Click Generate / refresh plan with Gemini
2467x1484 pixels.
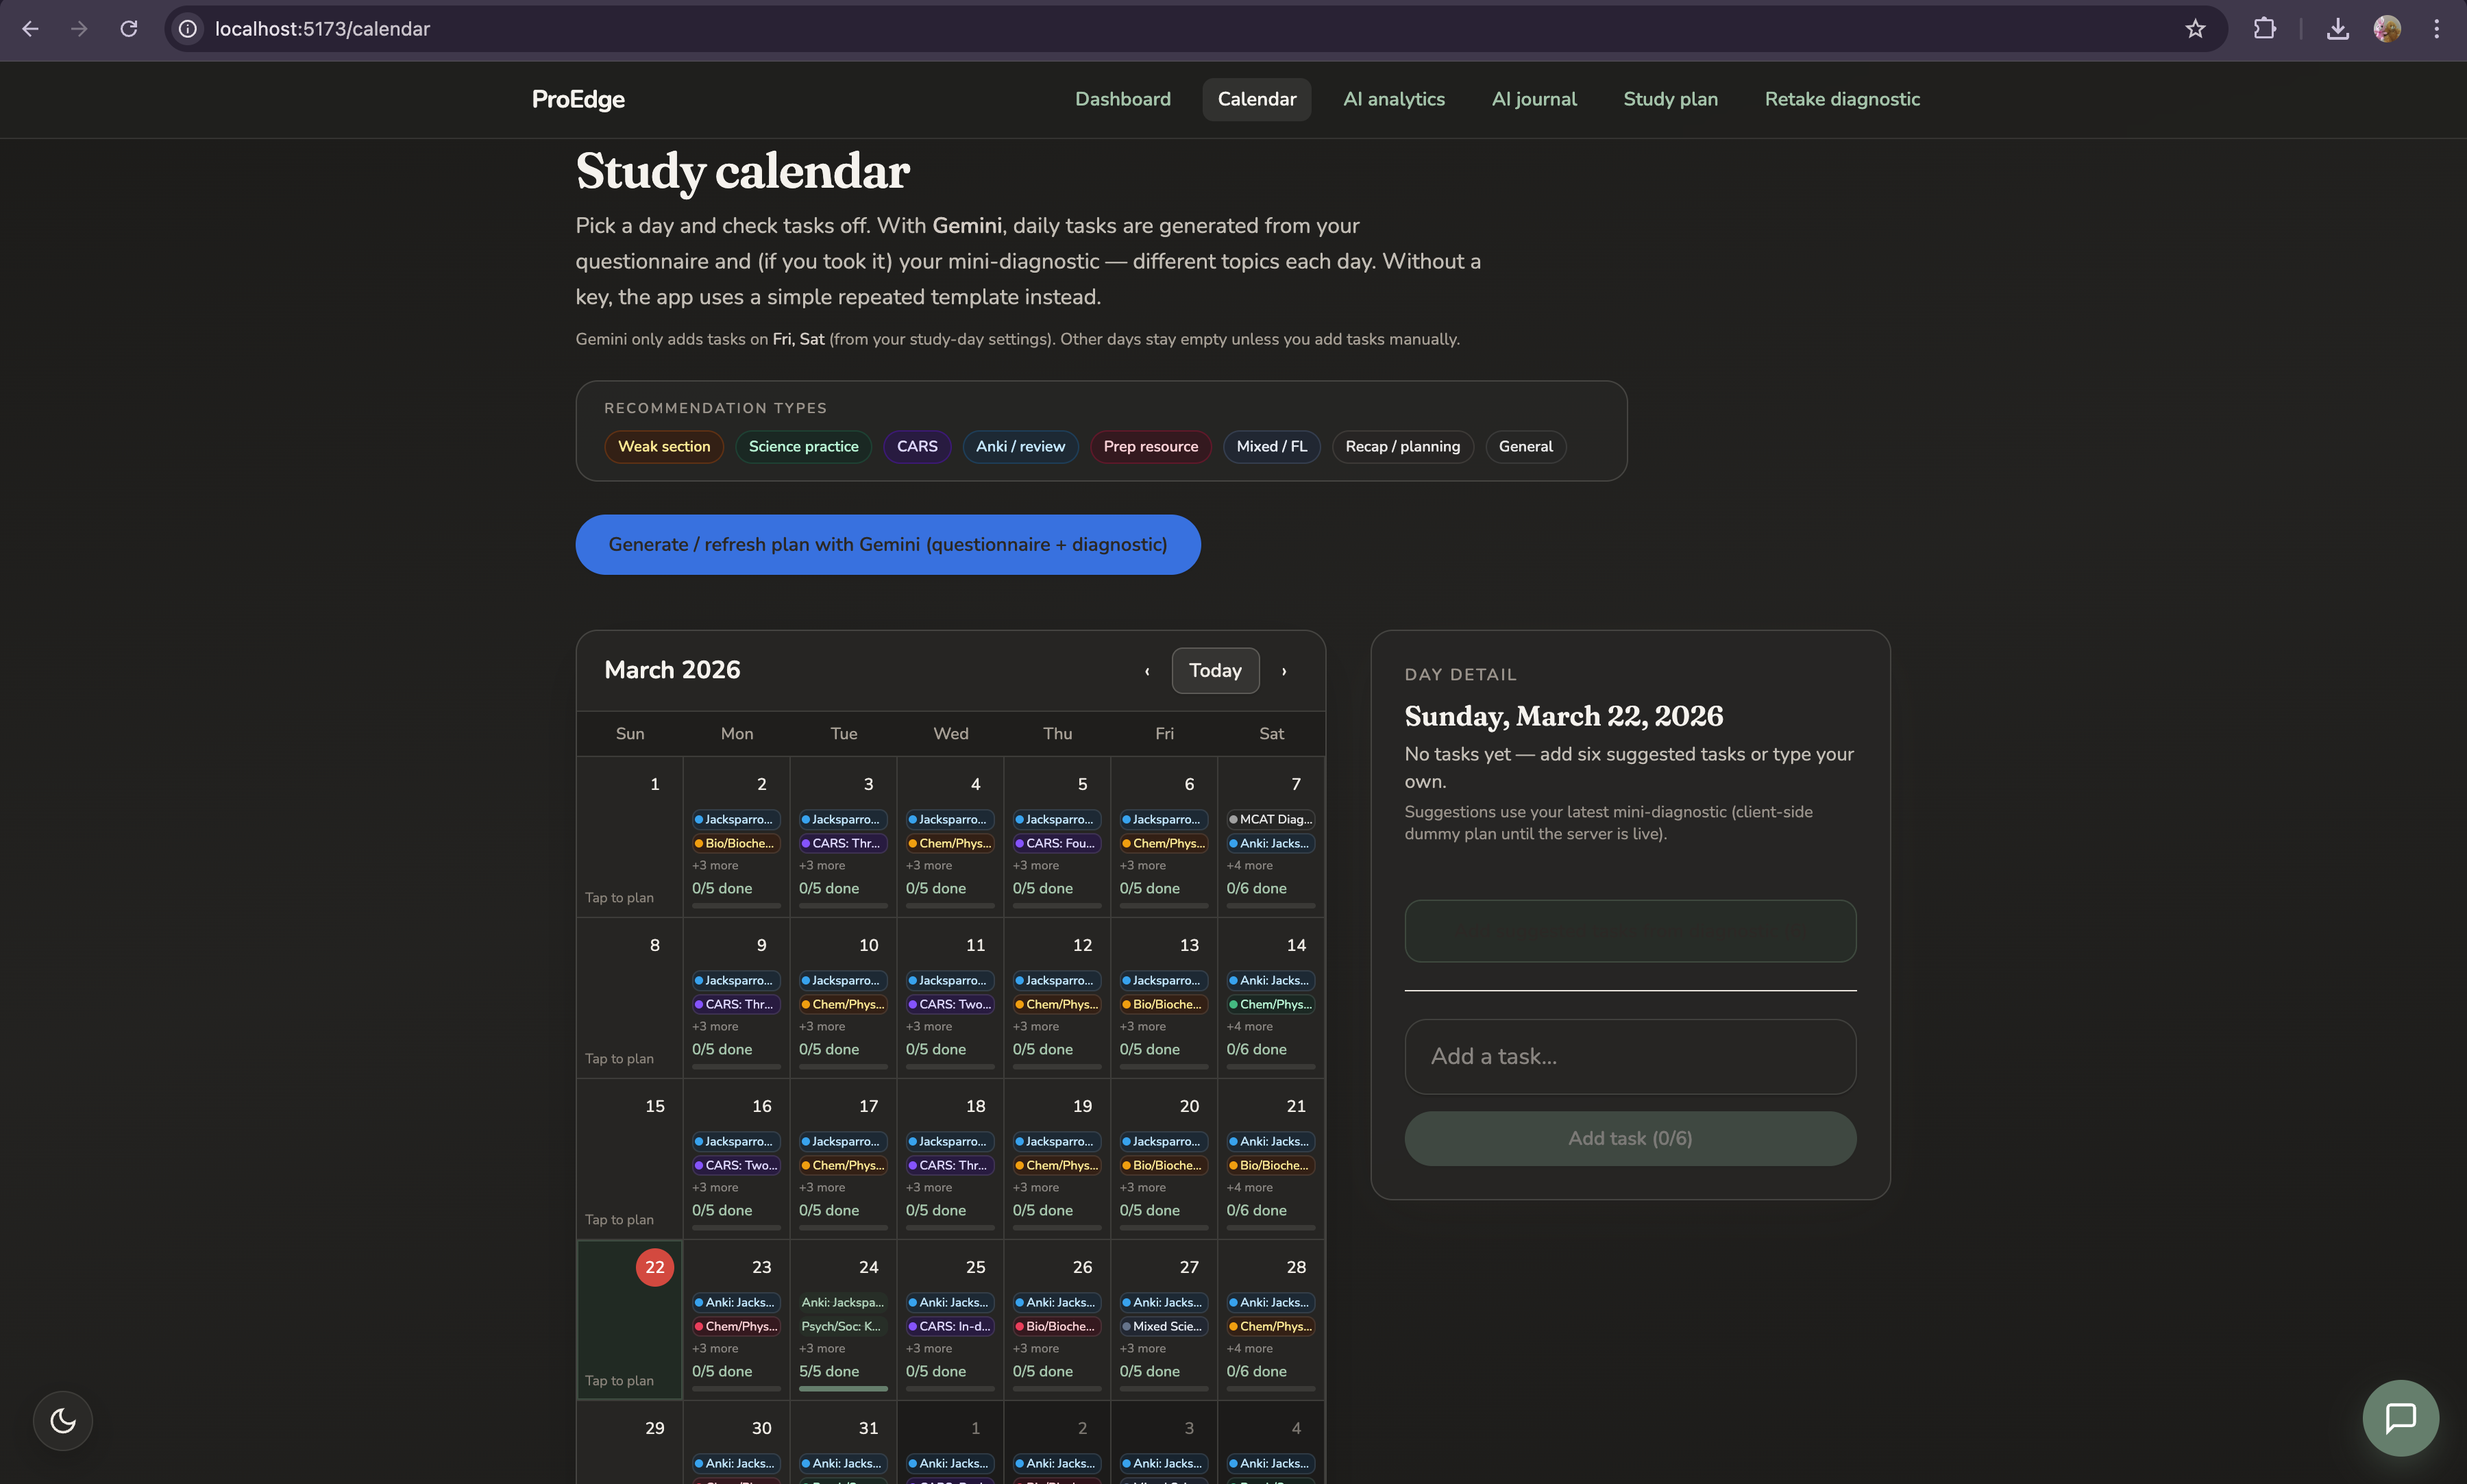pyautogui.click(x=888, y=545)
